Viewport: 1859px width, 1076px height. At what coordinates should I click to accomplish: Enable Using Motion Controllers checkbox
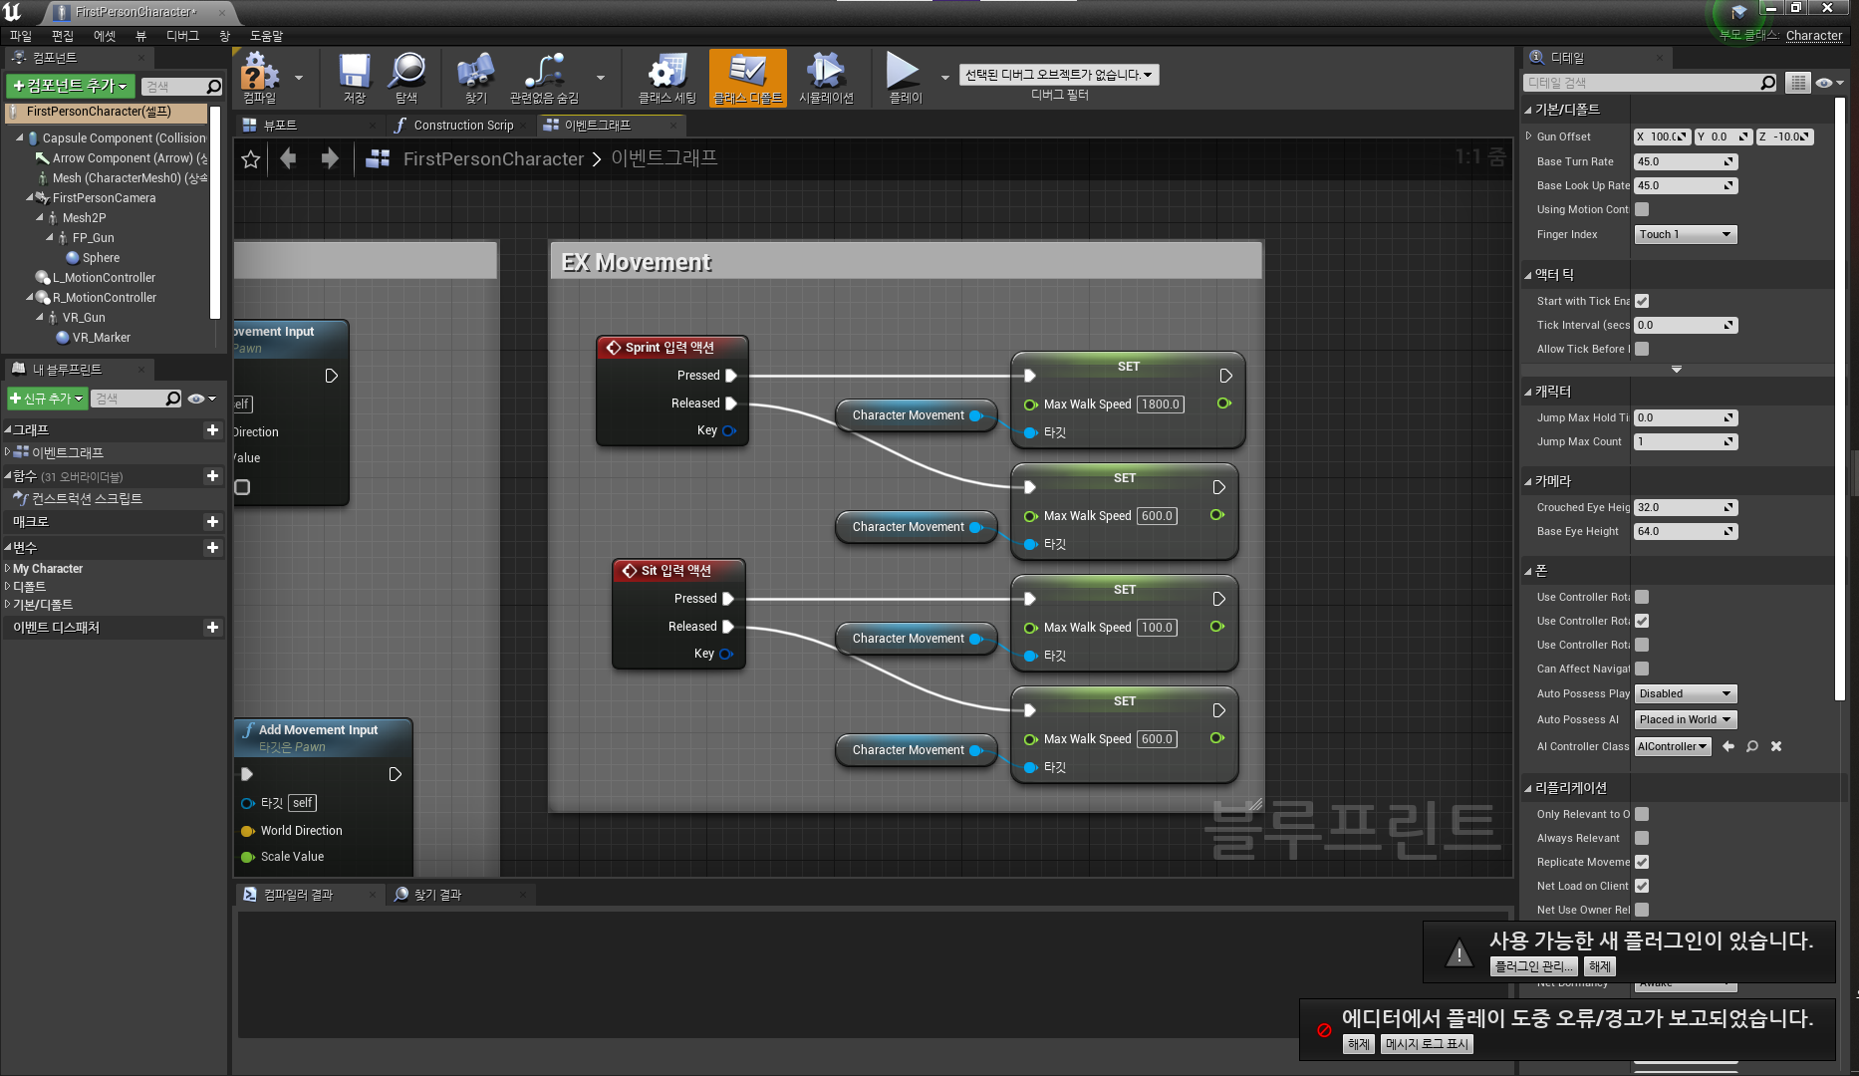click(x=1642, y=209)
